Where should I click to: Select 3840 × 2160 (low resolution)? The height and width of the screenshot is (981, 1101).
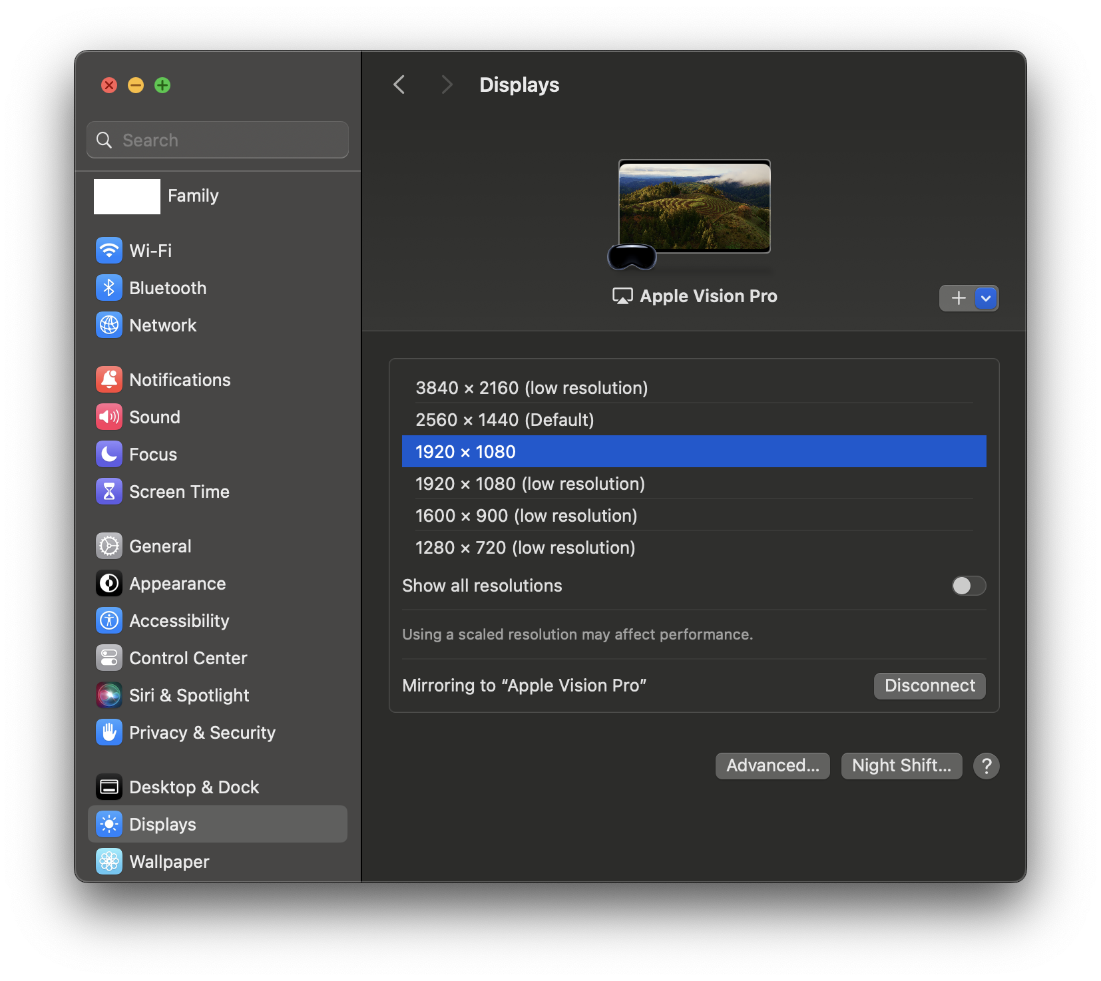694,387
